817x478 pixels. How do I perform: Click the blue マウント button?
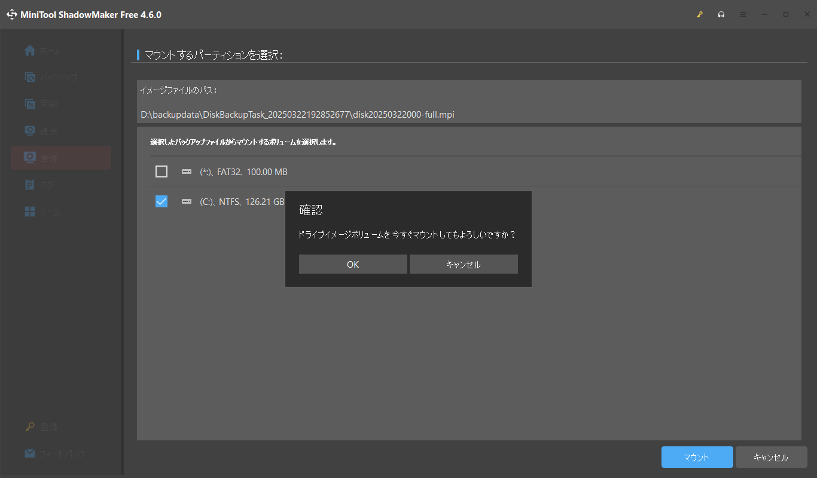click(x=697, y=457)
